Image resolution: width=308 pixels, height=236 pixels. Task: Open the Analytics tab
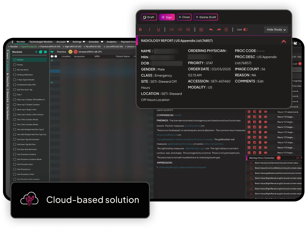111,42
